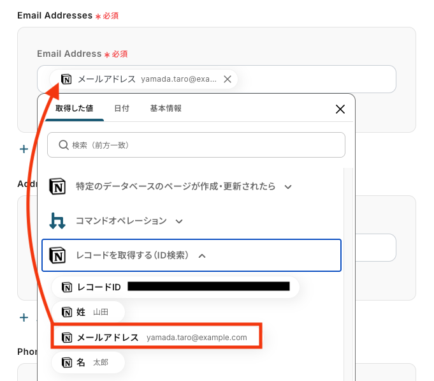Image resolution: width=434 pixels, height=381 pixels.
Task: Expand the コマンドオペレーション section
Action: [179, 221]
